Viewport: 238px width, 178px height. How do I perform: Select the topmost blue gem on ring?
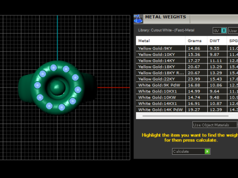(54, 68)
